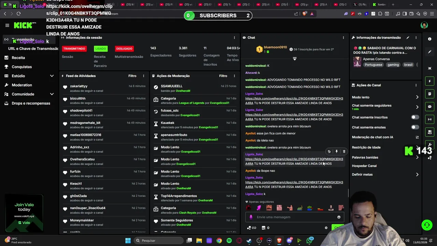Open Ações de Moderação three-dot menu

coord(234,76)
